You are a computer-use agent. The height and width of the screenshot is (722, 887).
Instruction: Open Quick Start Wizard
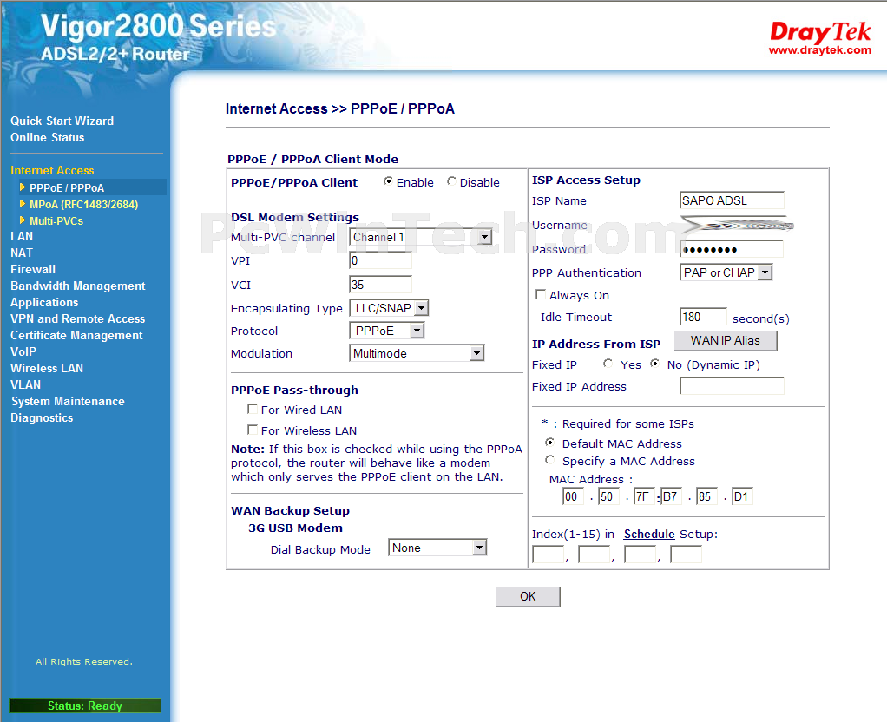point(62,121)
